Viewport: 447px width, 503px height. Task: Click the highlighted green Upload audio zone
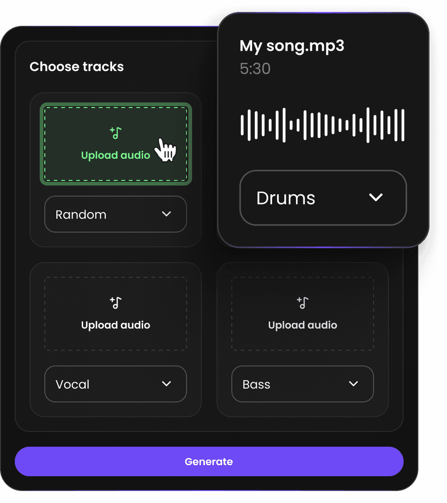[x=115, y=144]
